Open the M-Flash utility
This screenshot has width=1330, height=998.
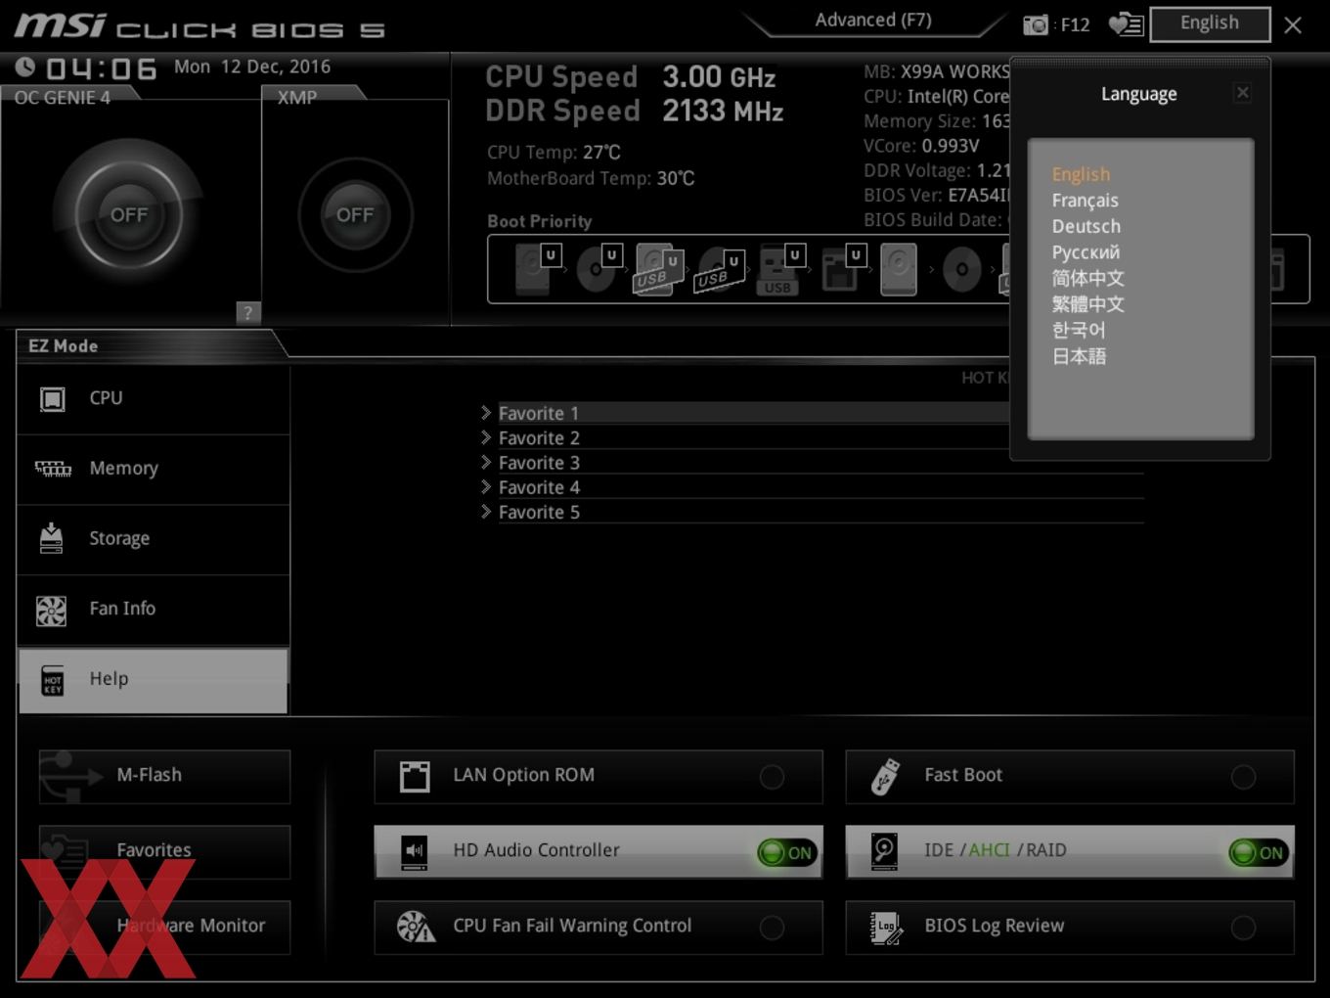click(x=164, y=776)
